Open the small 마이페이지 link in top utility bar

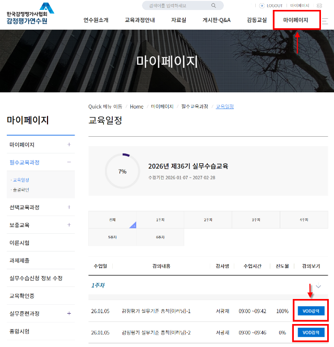[x=300, y=6]
